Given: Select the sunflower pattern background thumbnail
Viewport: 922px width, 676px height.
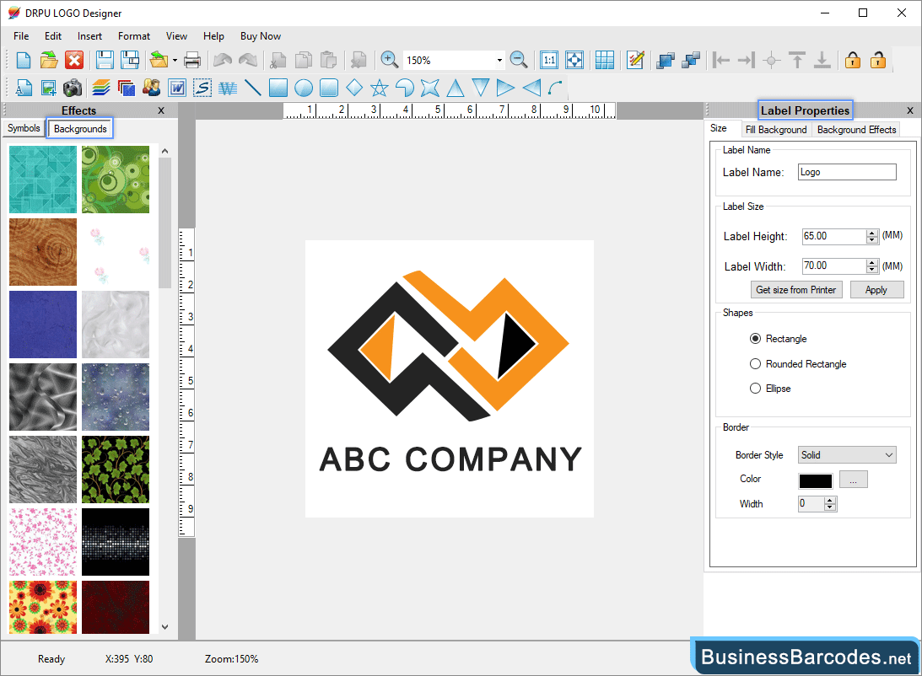Looking at the screenshot, I should (43, 607).
